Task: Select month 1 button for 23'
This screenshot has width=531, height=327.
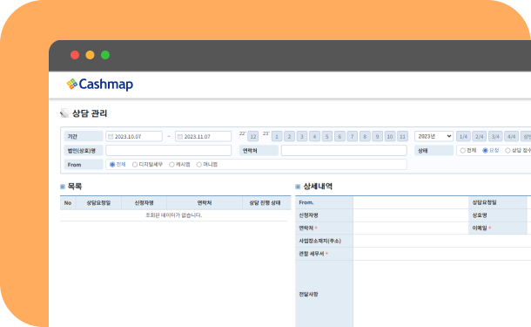Action: (277, 136)
